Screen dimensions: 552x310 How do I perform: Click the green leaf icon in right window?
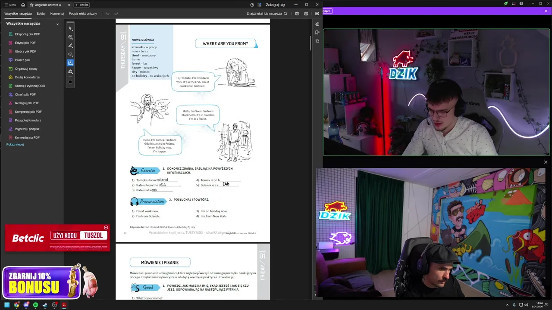[506, 3]
